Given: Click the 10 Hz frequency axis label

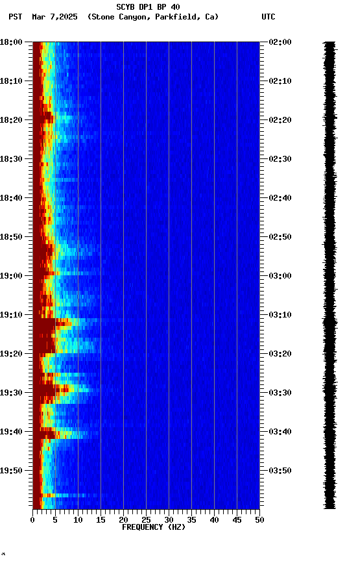Looking at the screenshot, I should coord(78,521).
